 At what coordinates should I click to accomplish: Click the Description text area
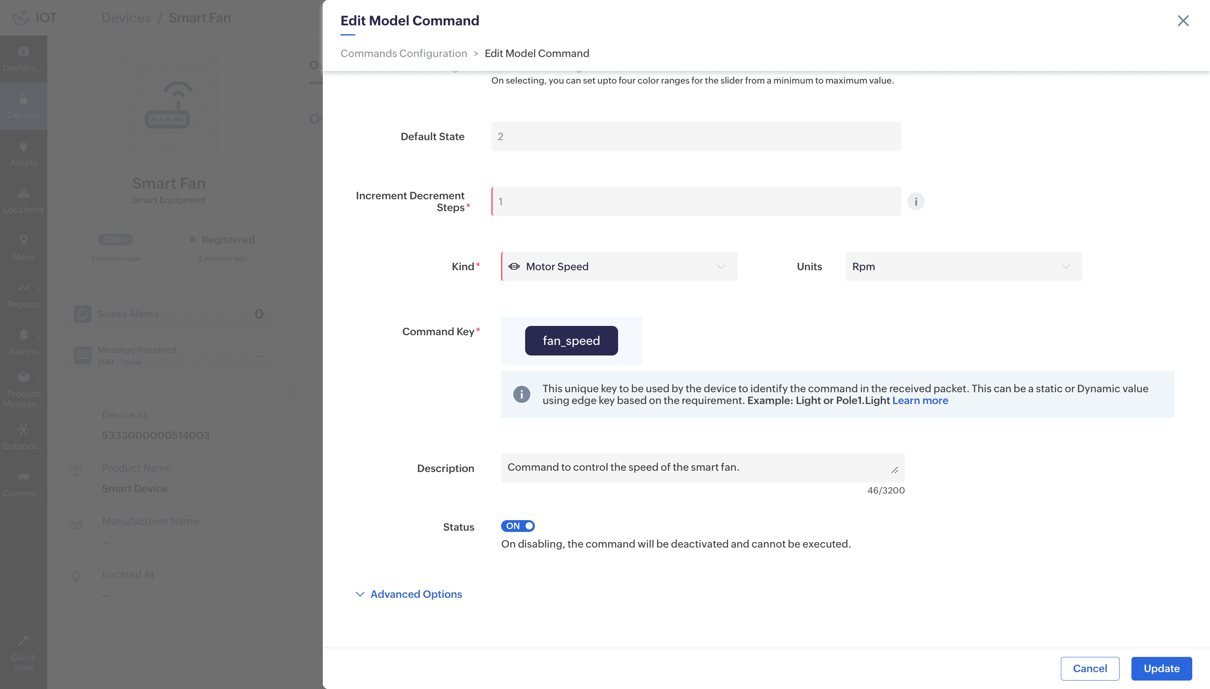(702, 467)
